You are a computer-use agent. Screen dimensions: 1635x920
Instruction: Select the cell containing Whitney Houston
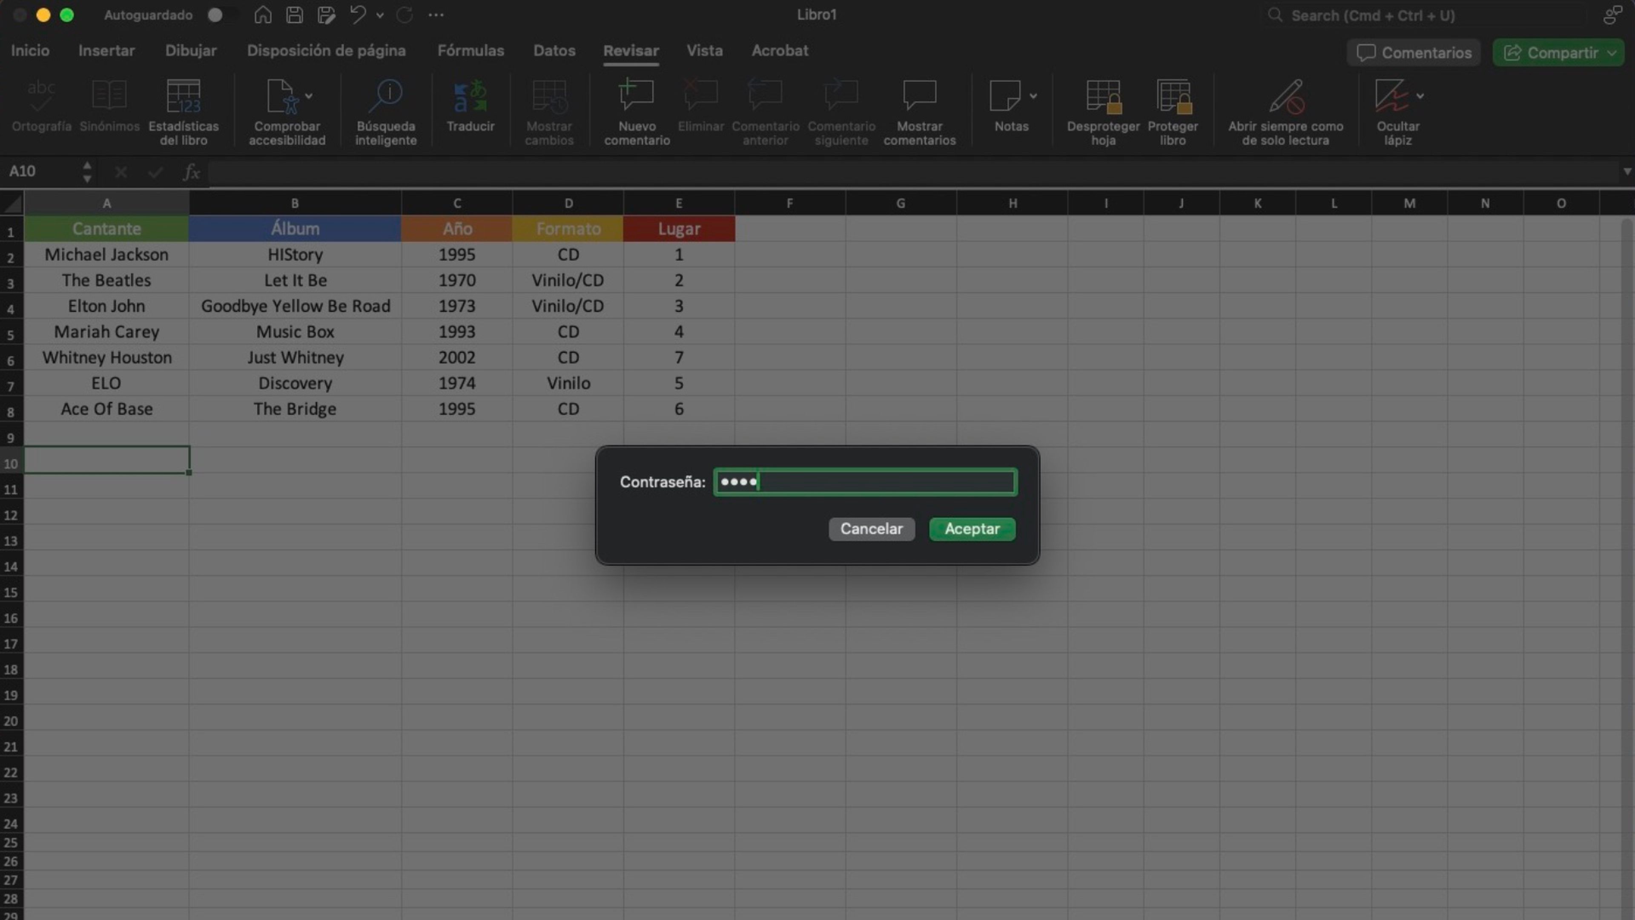point(106,357)
